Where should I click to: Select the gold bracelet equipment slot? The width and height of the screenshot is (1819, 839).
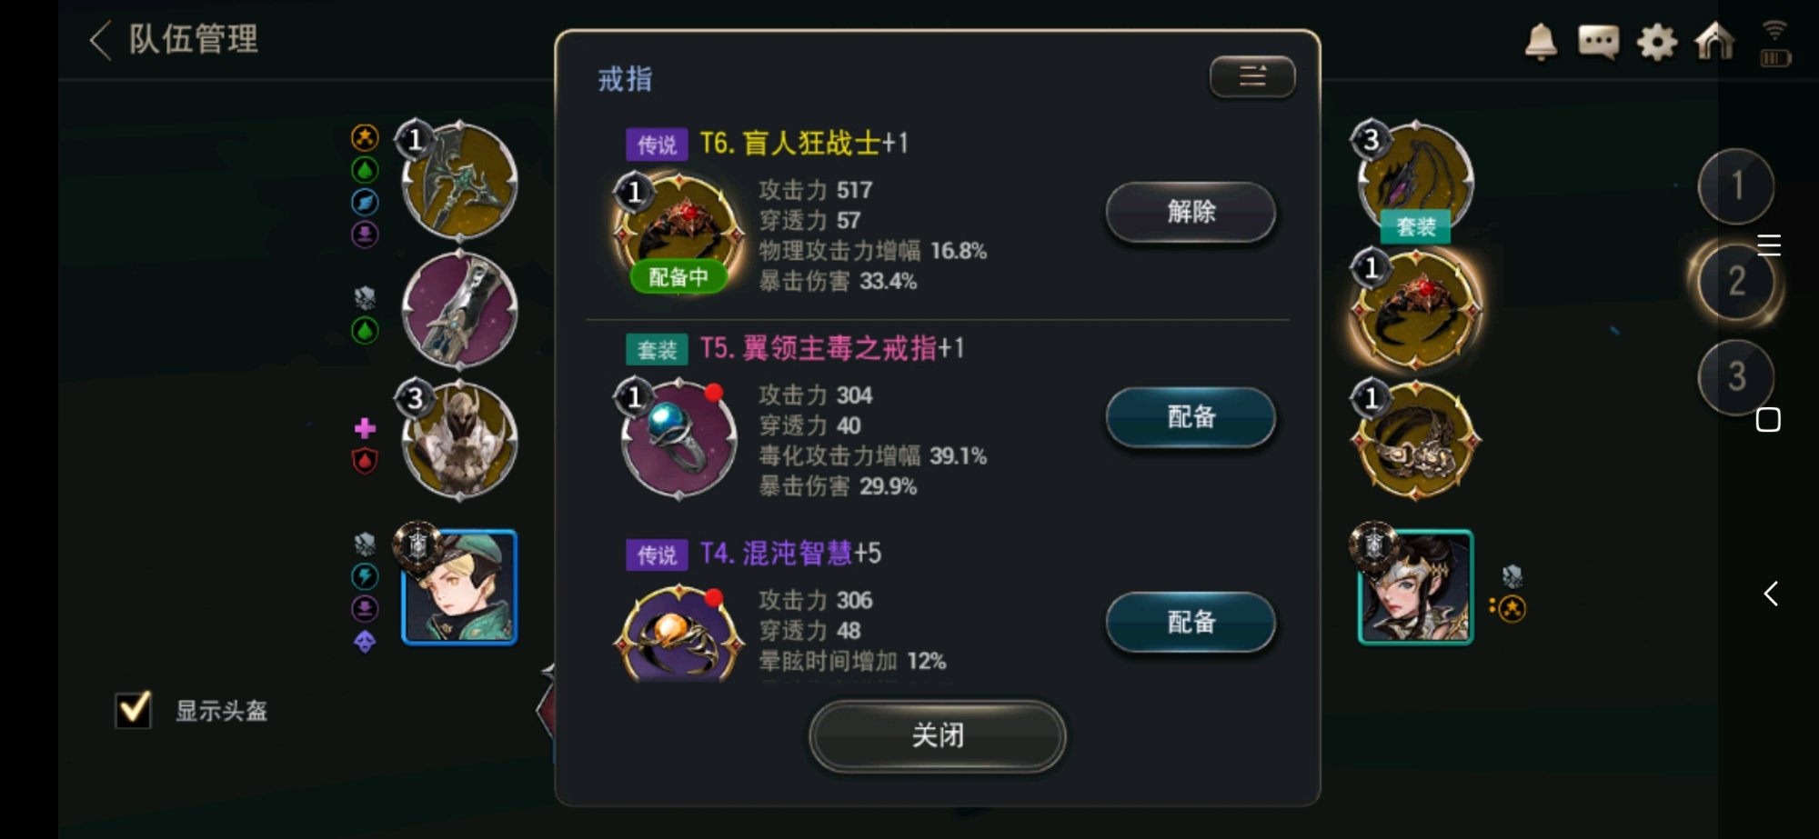[x=1415, y=441]
